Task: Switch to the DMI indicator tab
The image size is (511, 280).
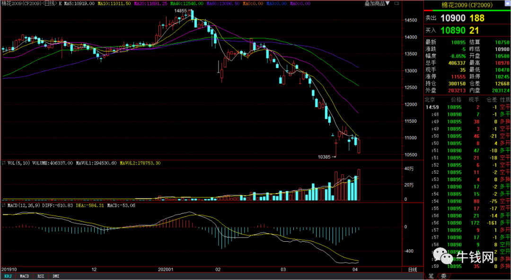Action: point(56,276)
